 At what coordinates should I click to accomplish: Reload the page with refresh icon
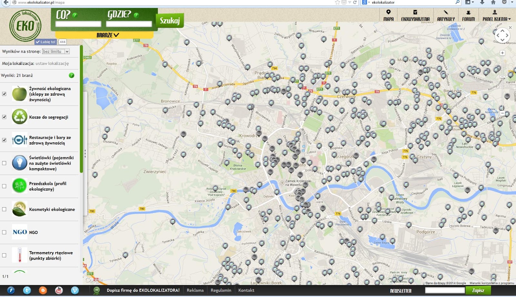pos(355,2)
